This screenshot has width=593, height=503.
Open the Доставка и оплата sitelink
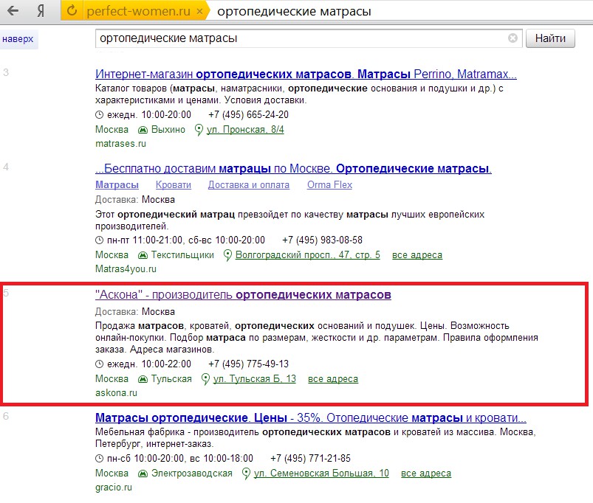pos(248,184)
